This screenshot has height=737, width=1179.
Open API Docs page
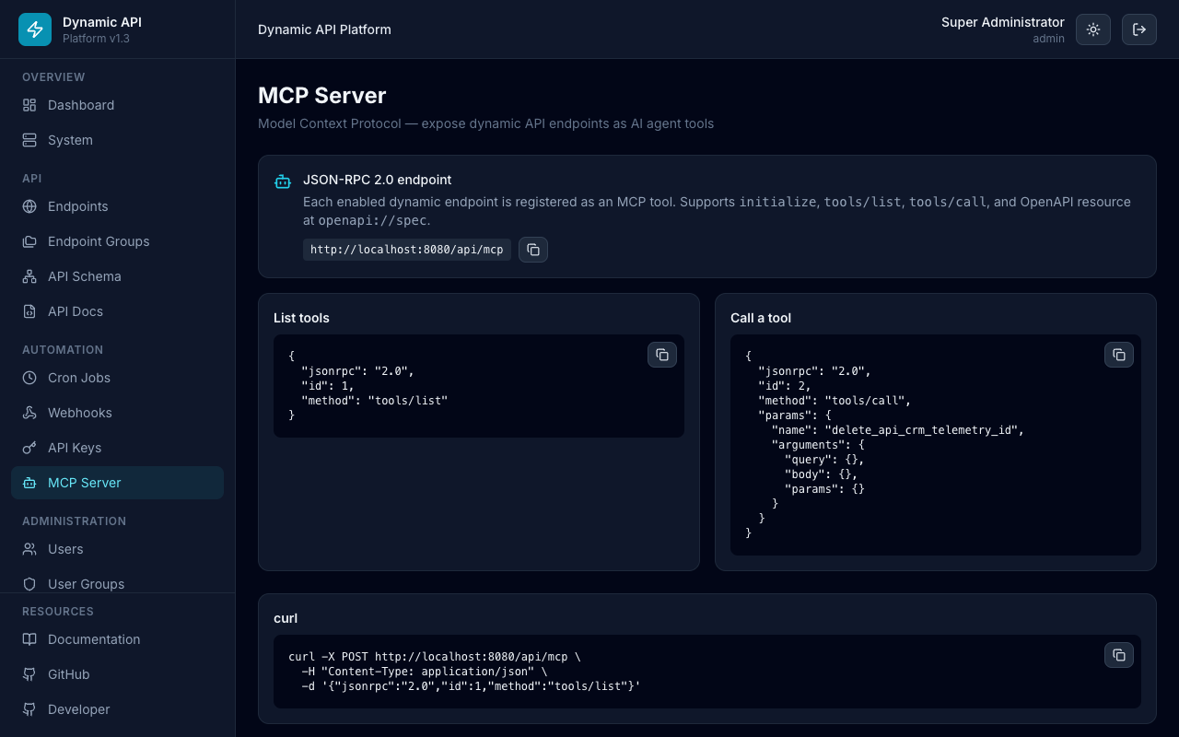tap(117, 311)
